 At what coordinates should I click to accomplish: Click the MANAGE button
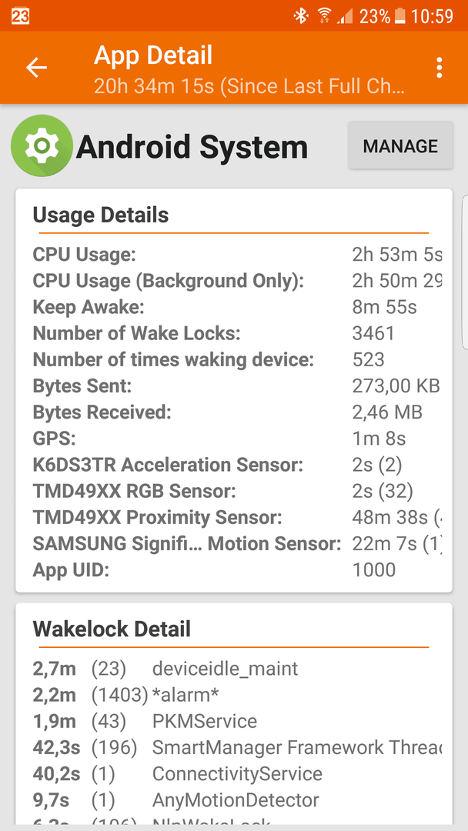pos(400,145)
